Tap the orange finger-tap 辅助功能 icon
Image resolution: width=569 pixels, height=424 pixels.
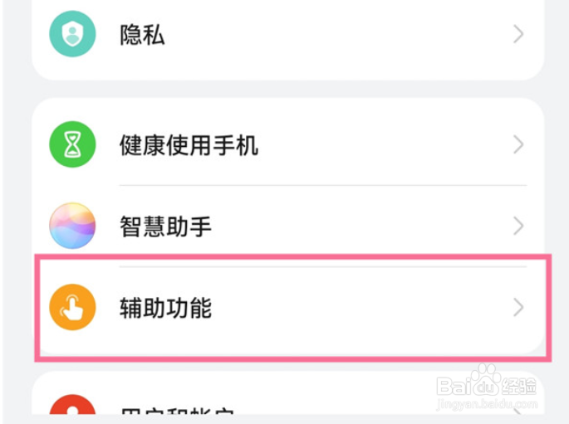pos(72,307)
